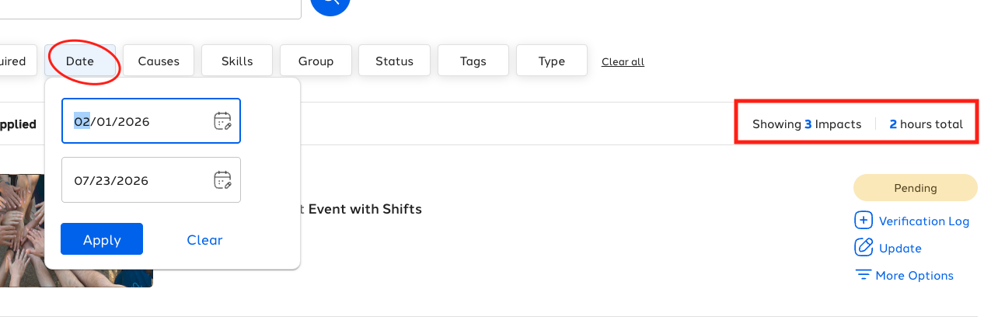The image size is (998, 327).
Task: Expand the Skills filter
Action: tap(237, 61)
